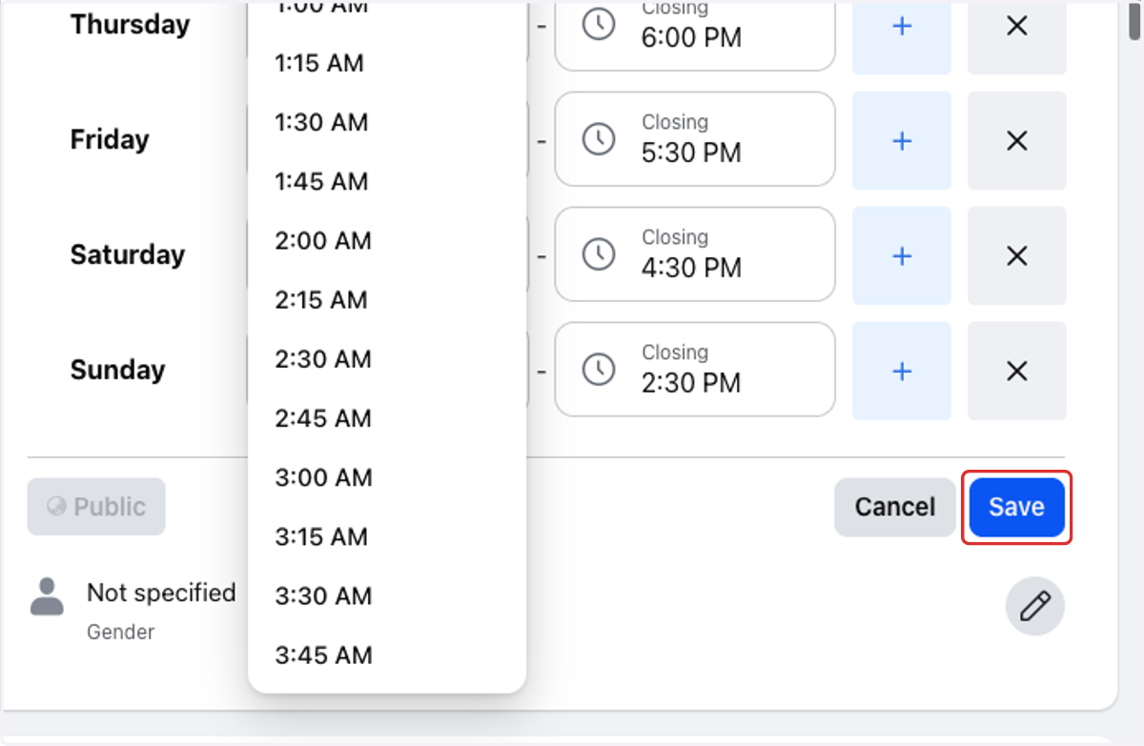Open Sunday closing time 2:30 PM dropdown
The image size is (1144, 746).
point(695,370)
